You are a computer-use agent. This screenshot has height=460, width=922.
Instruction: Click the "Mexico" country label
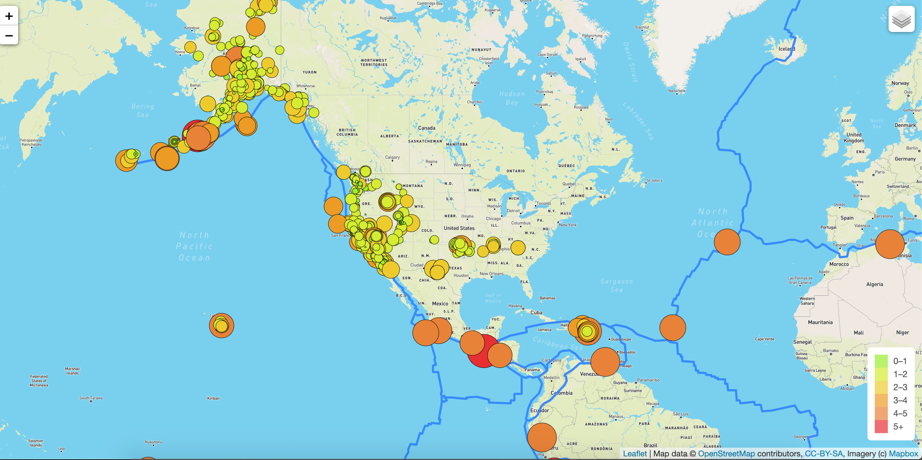pyautogui.click(x=440, y=303)
